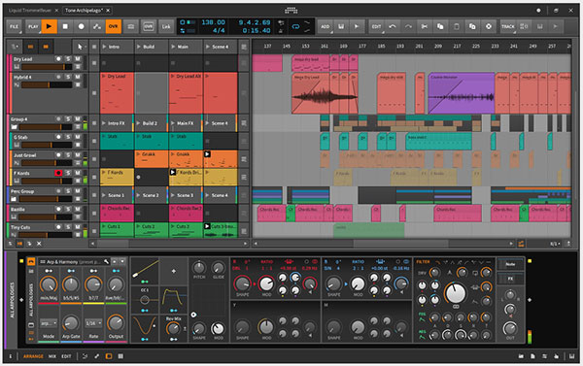The image size is (583, 366).
Task: Click the 4/4 time signature field
Action: click(219, 30)
